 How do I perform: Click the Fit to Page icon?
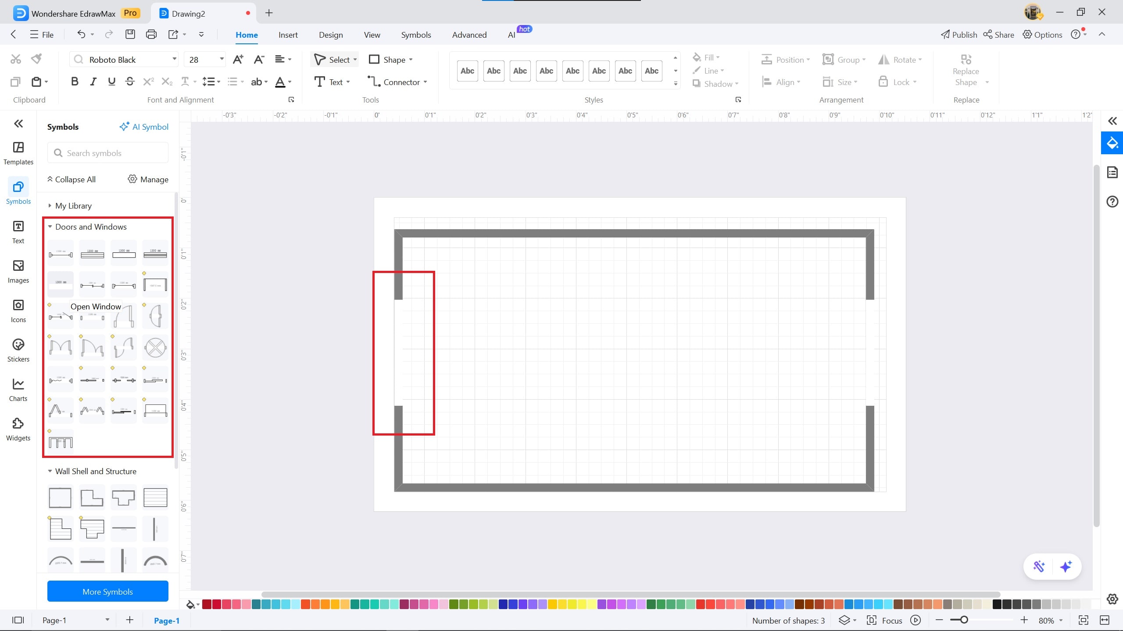pos(1084,620)
